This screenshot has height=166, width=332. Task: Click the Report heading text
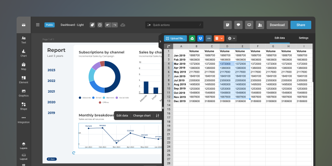pyautogui.click(x=56, y=50)
